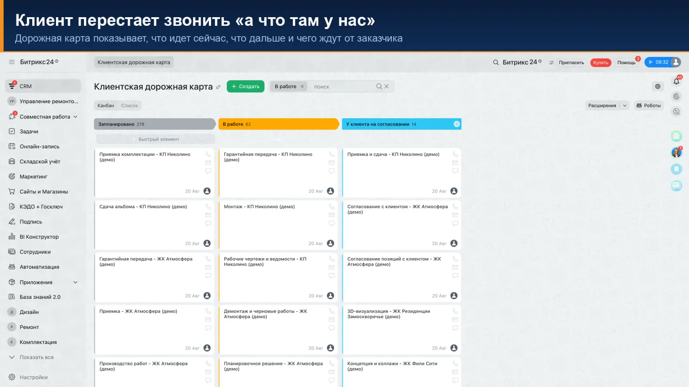This screenshot has width=689, height=387.
Task: Open card Рабочие чертежи и ведомости
Action: (x=279, y=278)
